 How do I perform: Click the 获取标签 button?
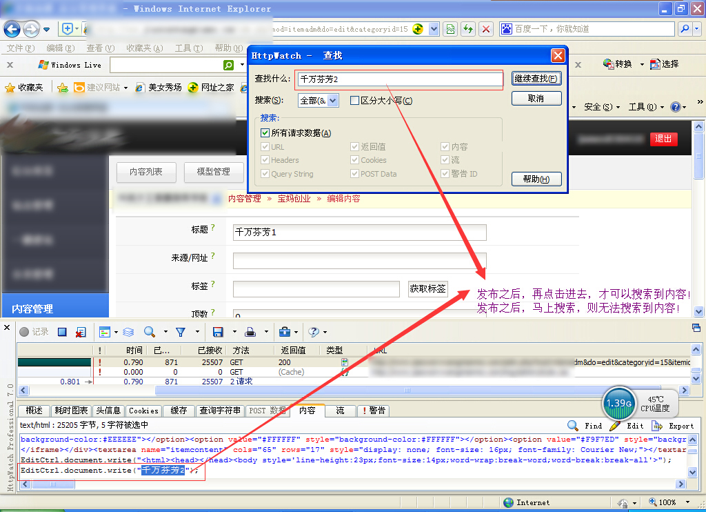click(x=427, y=288)
